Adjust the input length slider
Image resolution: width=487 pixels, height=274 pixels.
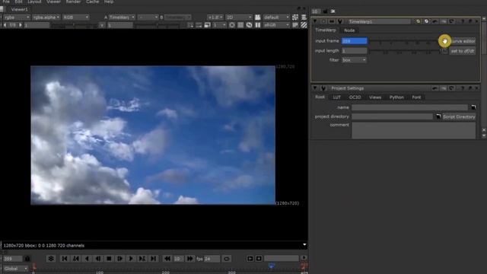point(404,51)
